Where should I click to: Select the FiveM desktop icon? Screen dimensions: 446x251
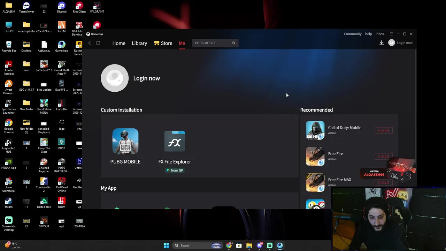pos(62,27)
